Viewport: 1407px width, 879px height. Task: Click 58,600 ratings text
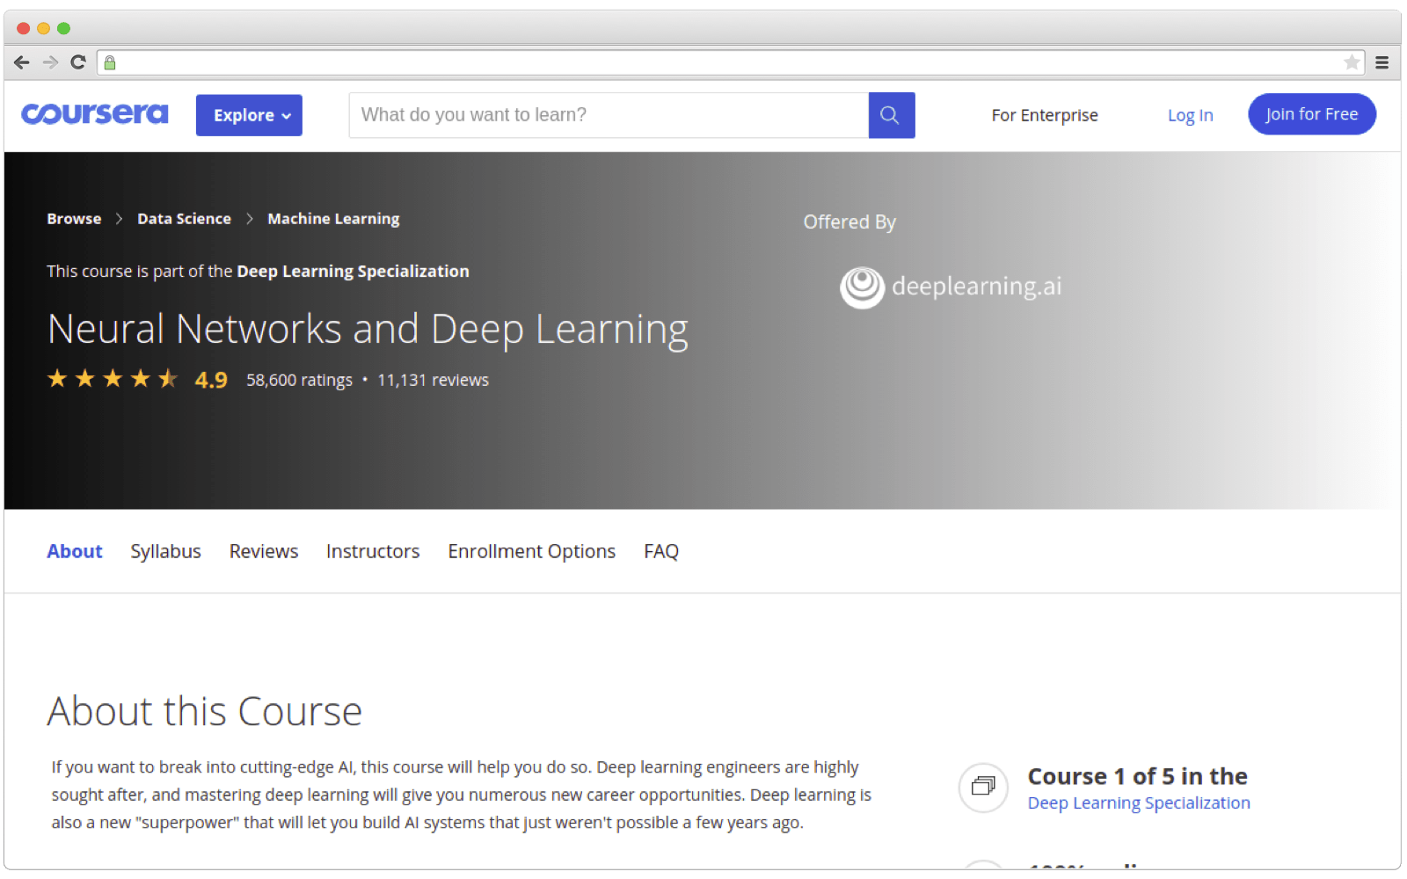click(299, 380)
